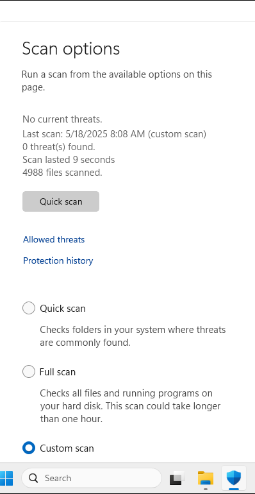Select the Custom scan radio button
Screen dimensions: 255x494
29,448
